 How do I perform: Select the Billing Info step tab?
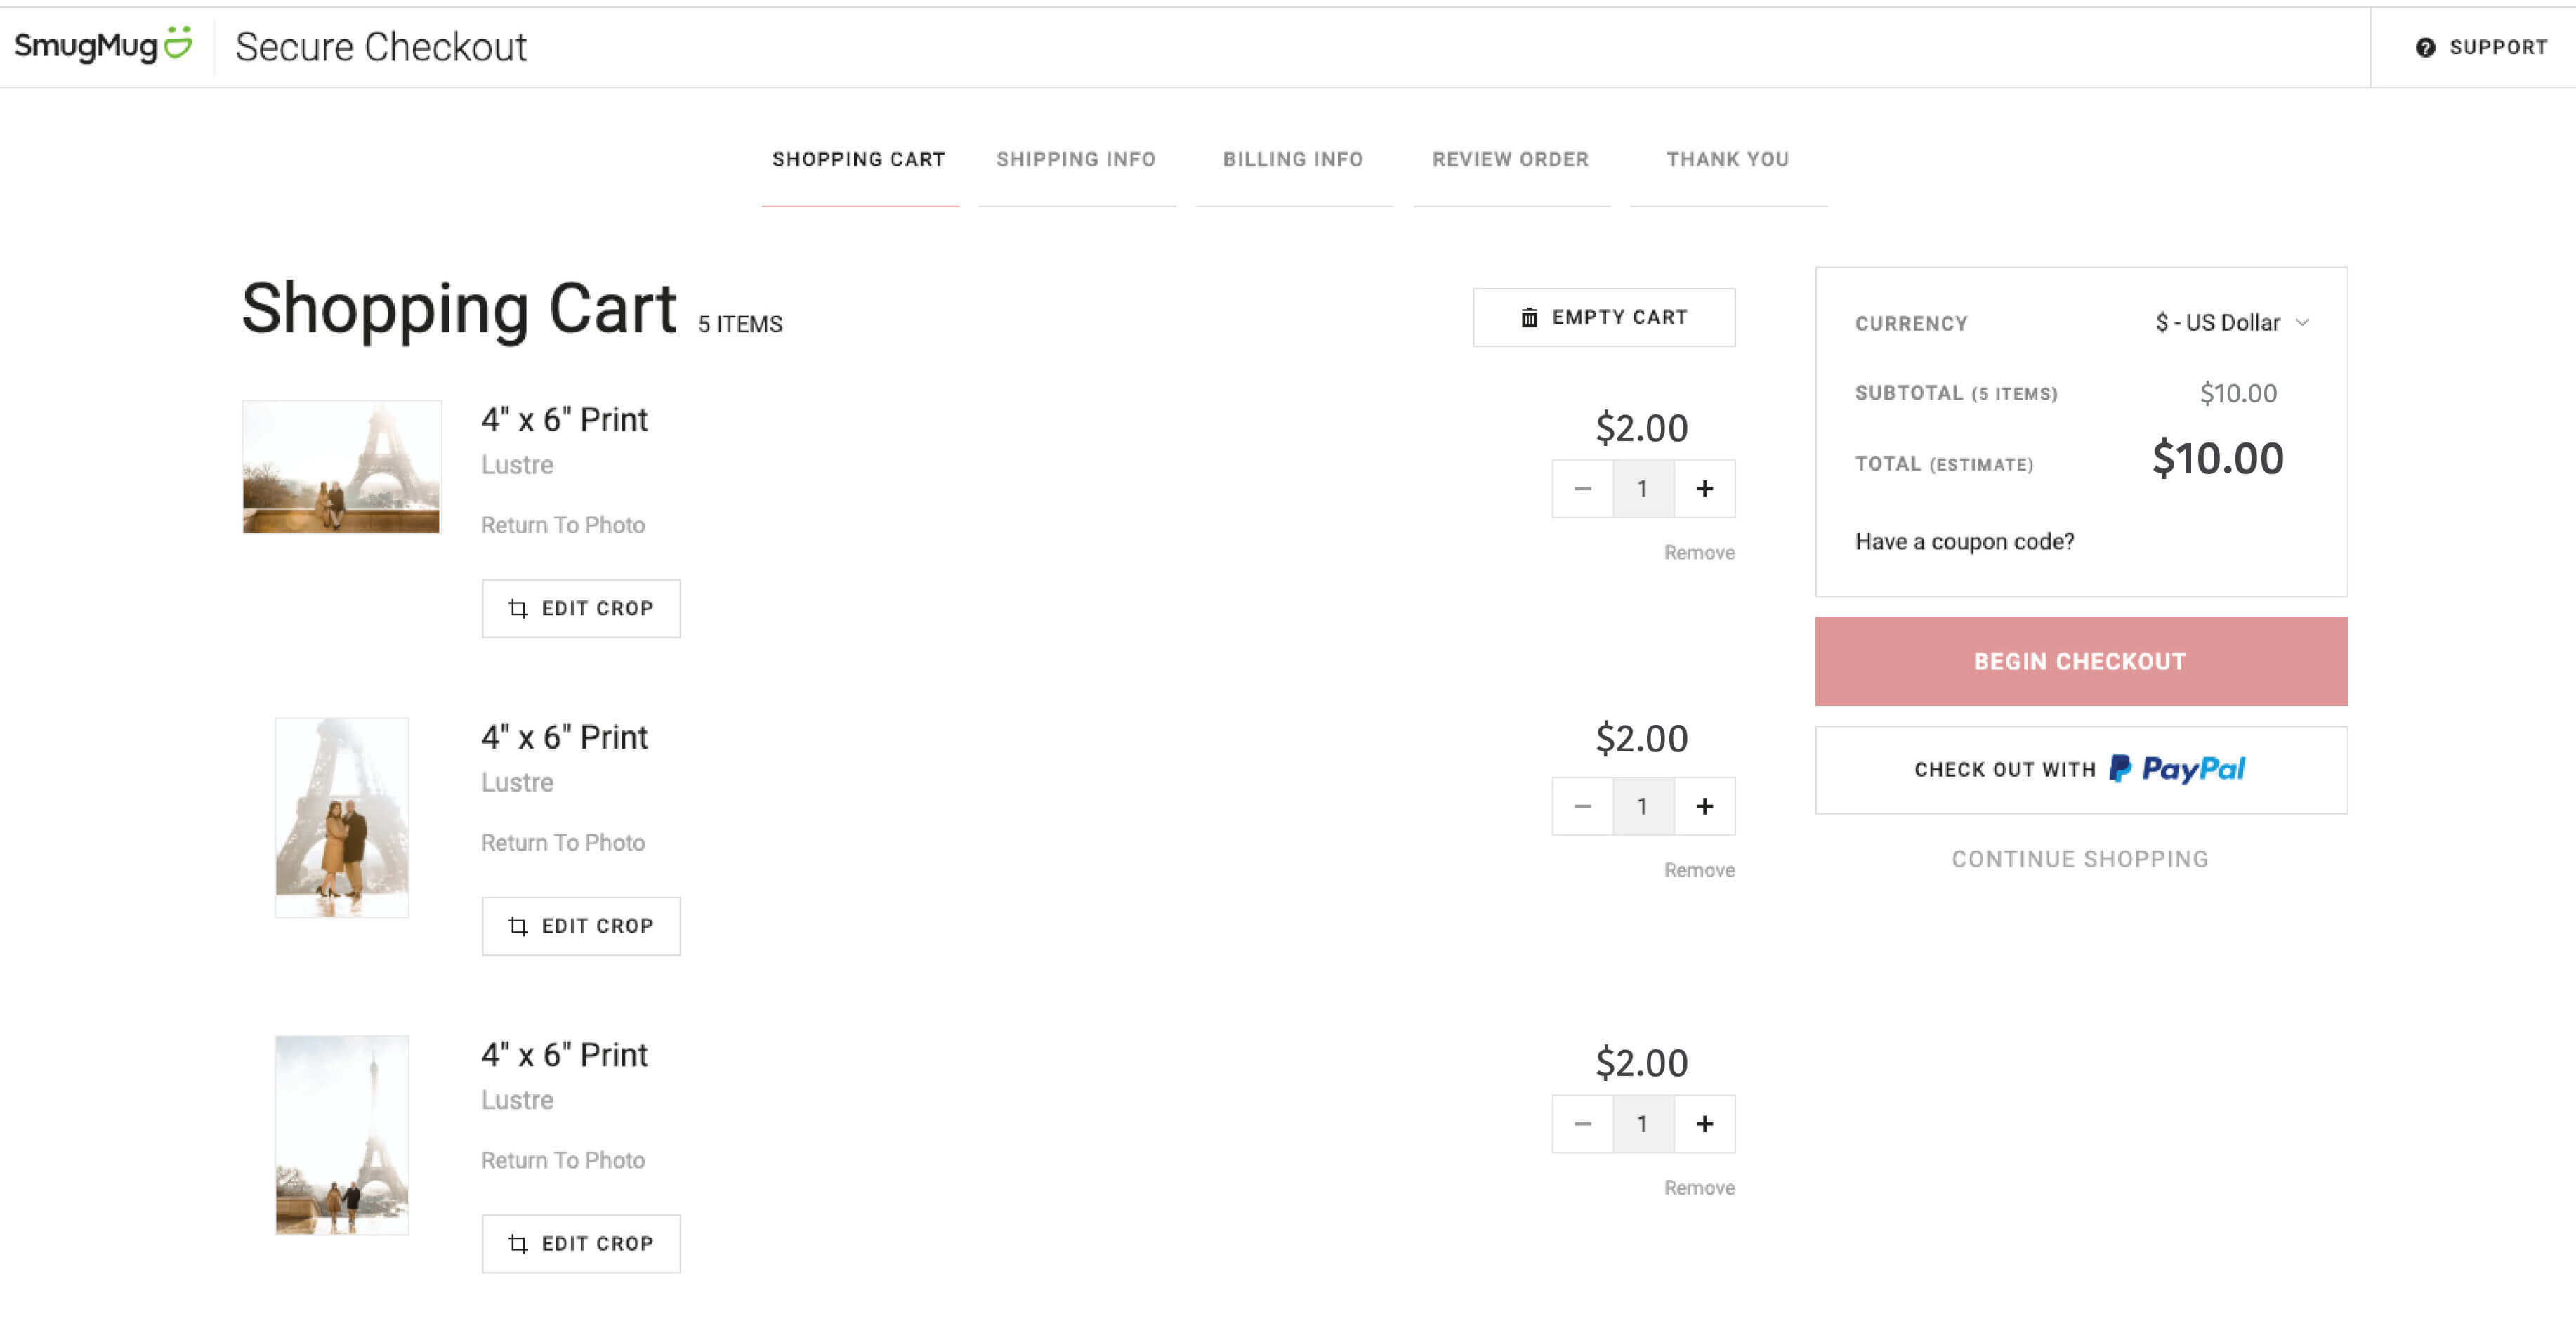pos(1293,160)
